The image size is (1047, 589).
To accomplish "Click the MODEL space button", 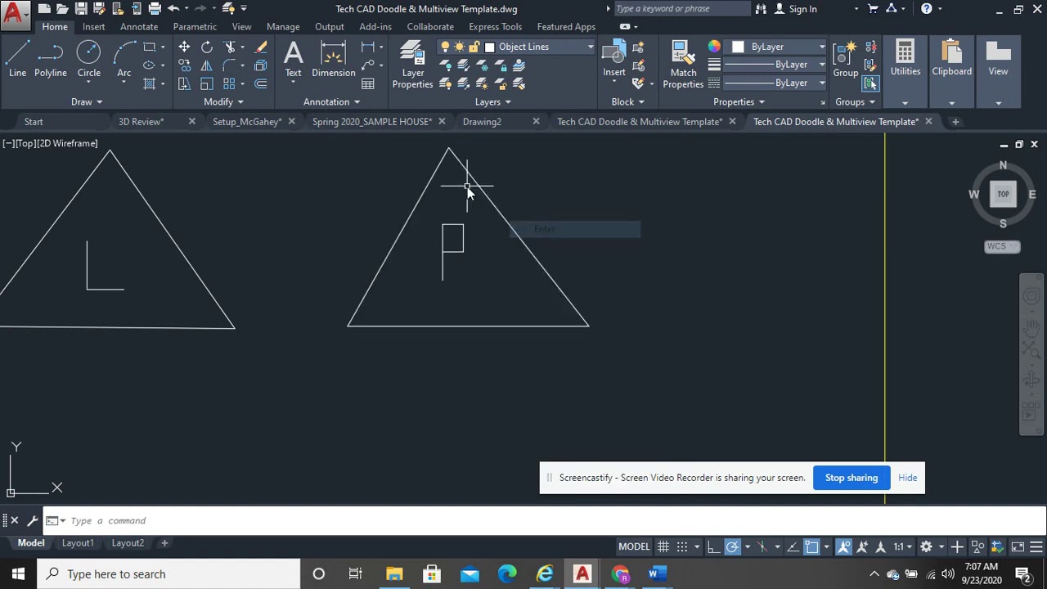I will [634, 546].
